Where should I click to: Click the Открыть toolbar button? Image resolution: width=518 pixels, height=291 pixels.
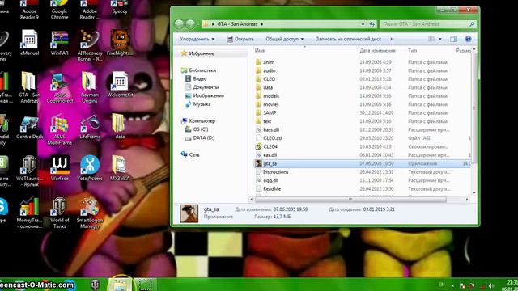point(240,39)
